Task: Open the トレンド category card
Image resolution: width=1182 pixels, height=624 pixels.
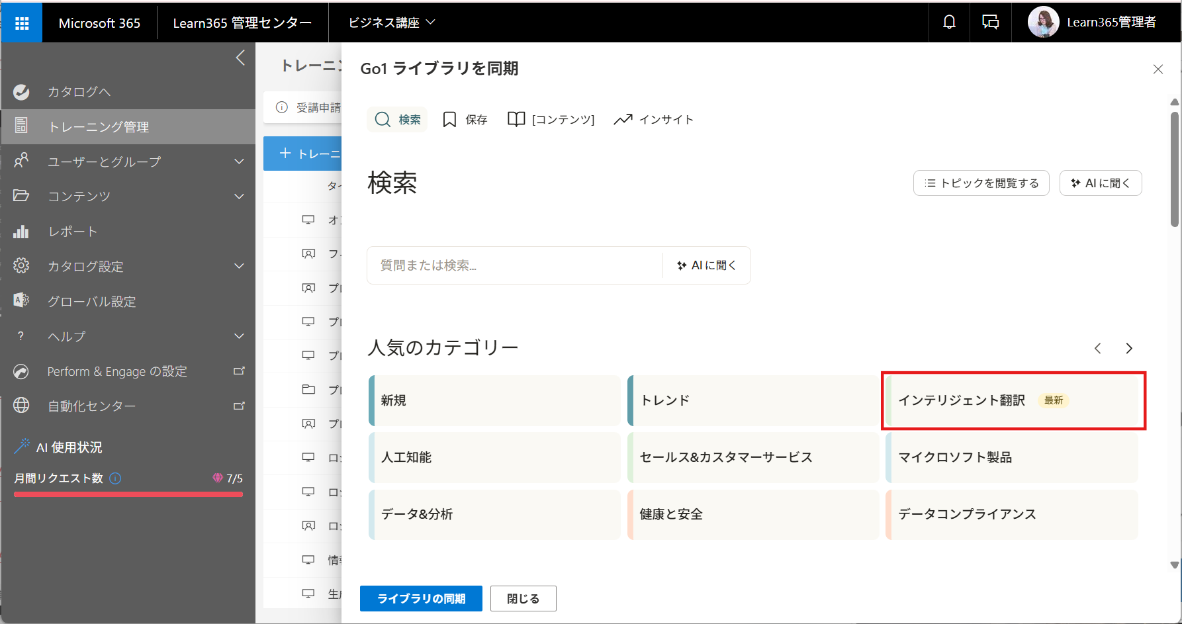Action: pyautogui.click(x=753, y=400)
